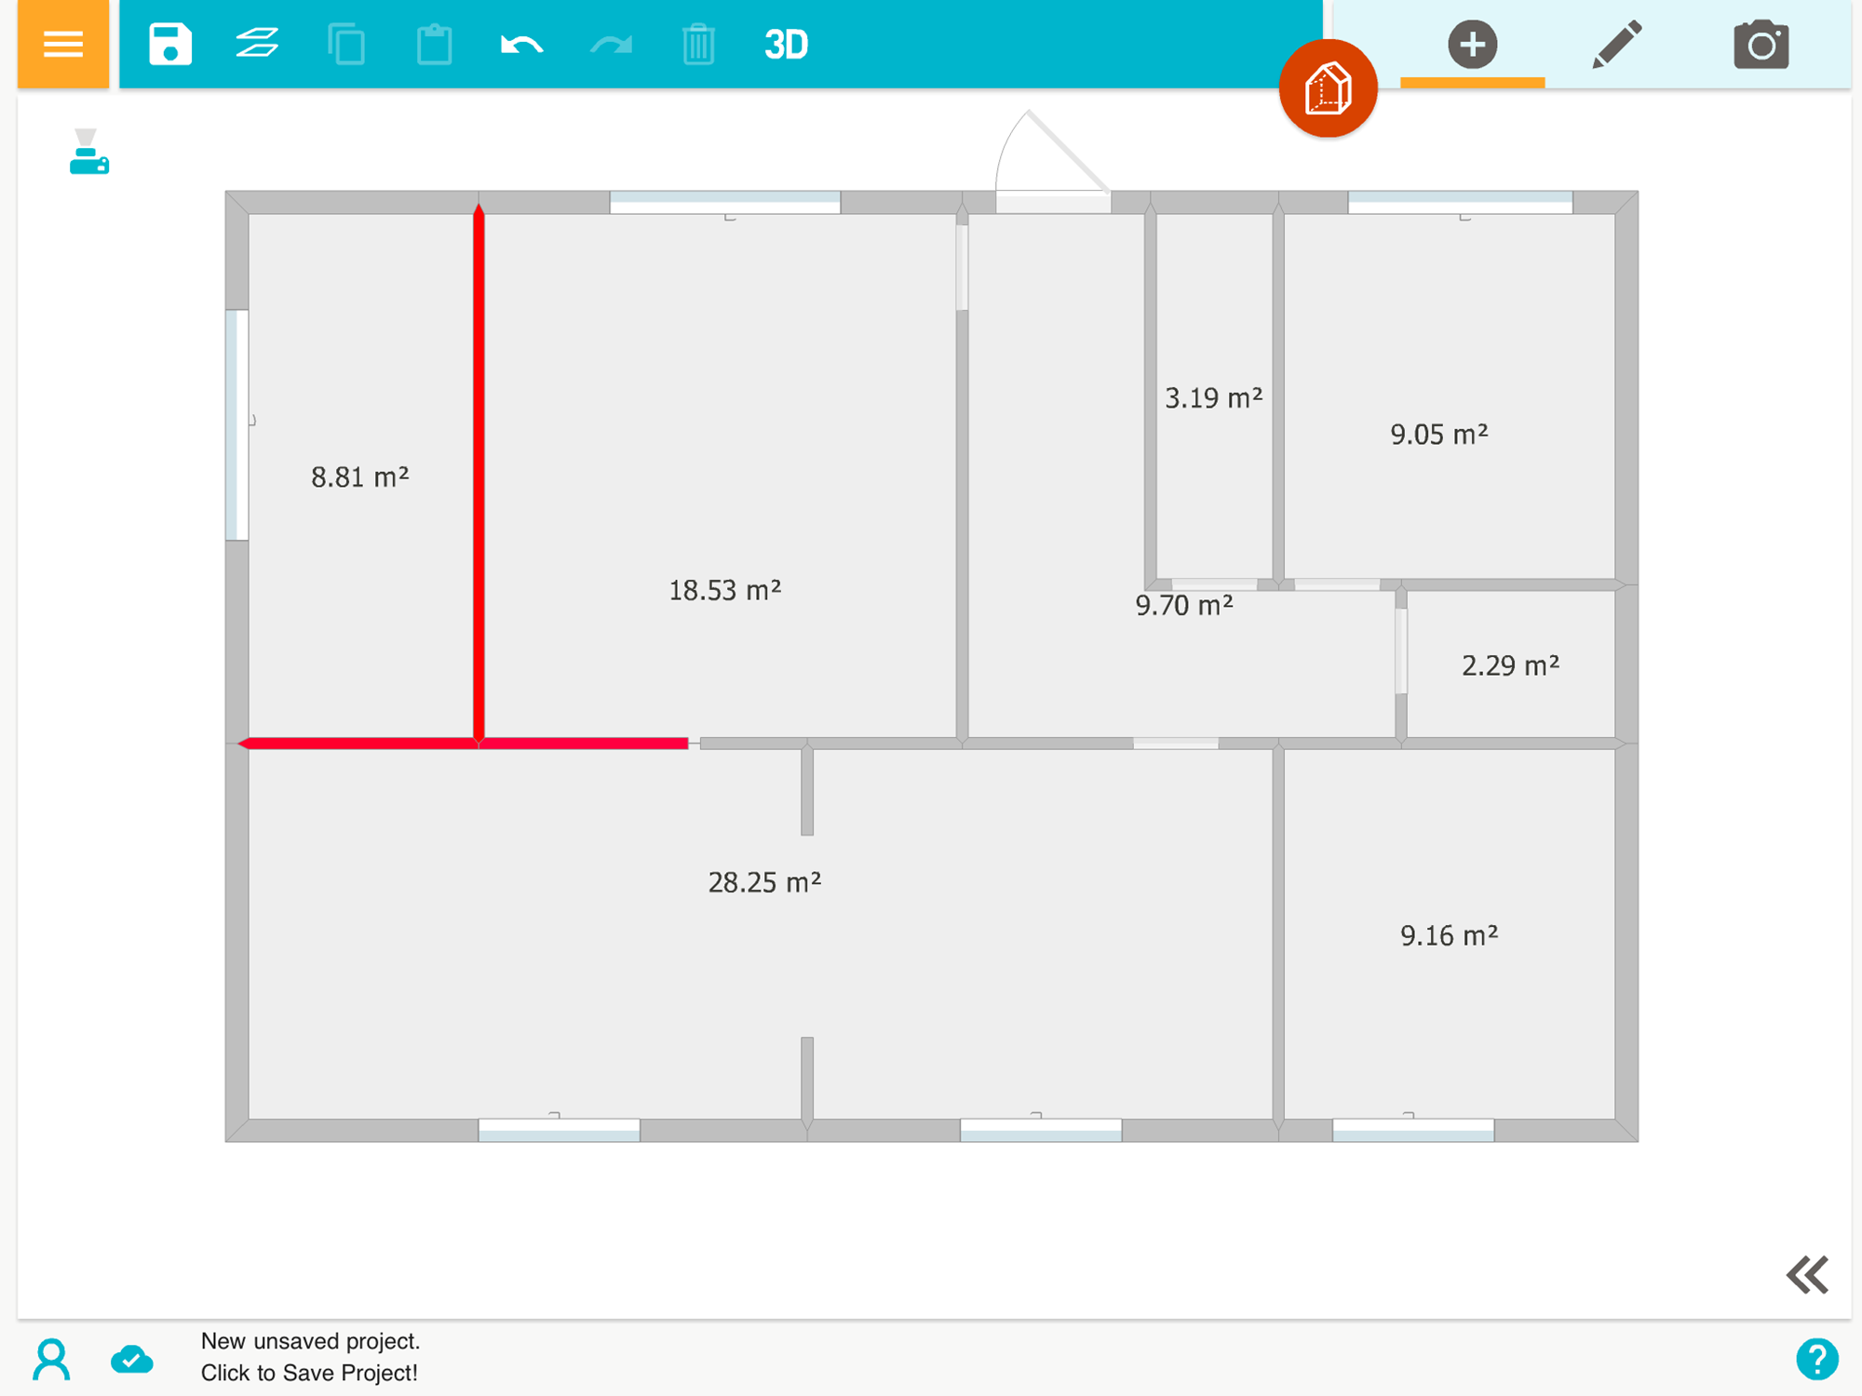This screenshot has width=1862, height=1396.
Task: Click the user account icon
Action: (x=51, y=1359)
